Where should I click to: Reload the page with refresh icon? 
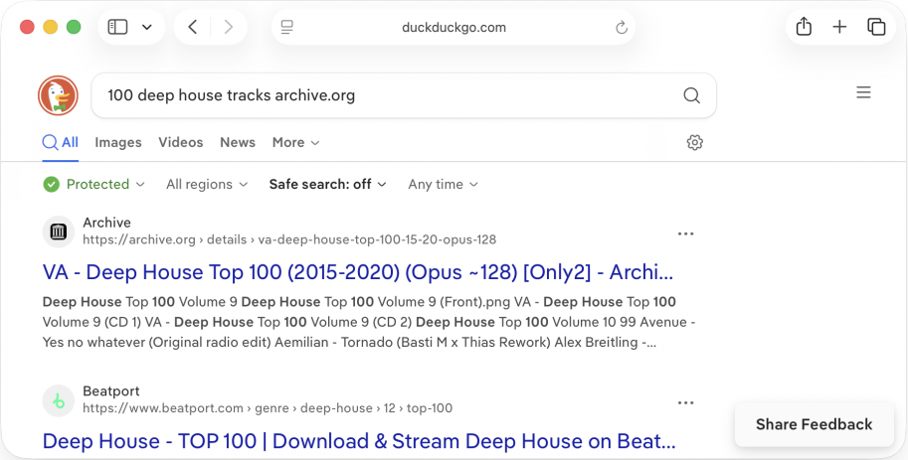click(x=622, y=28)
